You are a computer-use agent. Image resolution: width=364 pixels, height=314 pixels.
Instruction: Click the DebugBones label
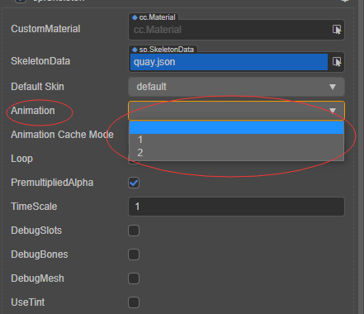[x=40, y=255]
